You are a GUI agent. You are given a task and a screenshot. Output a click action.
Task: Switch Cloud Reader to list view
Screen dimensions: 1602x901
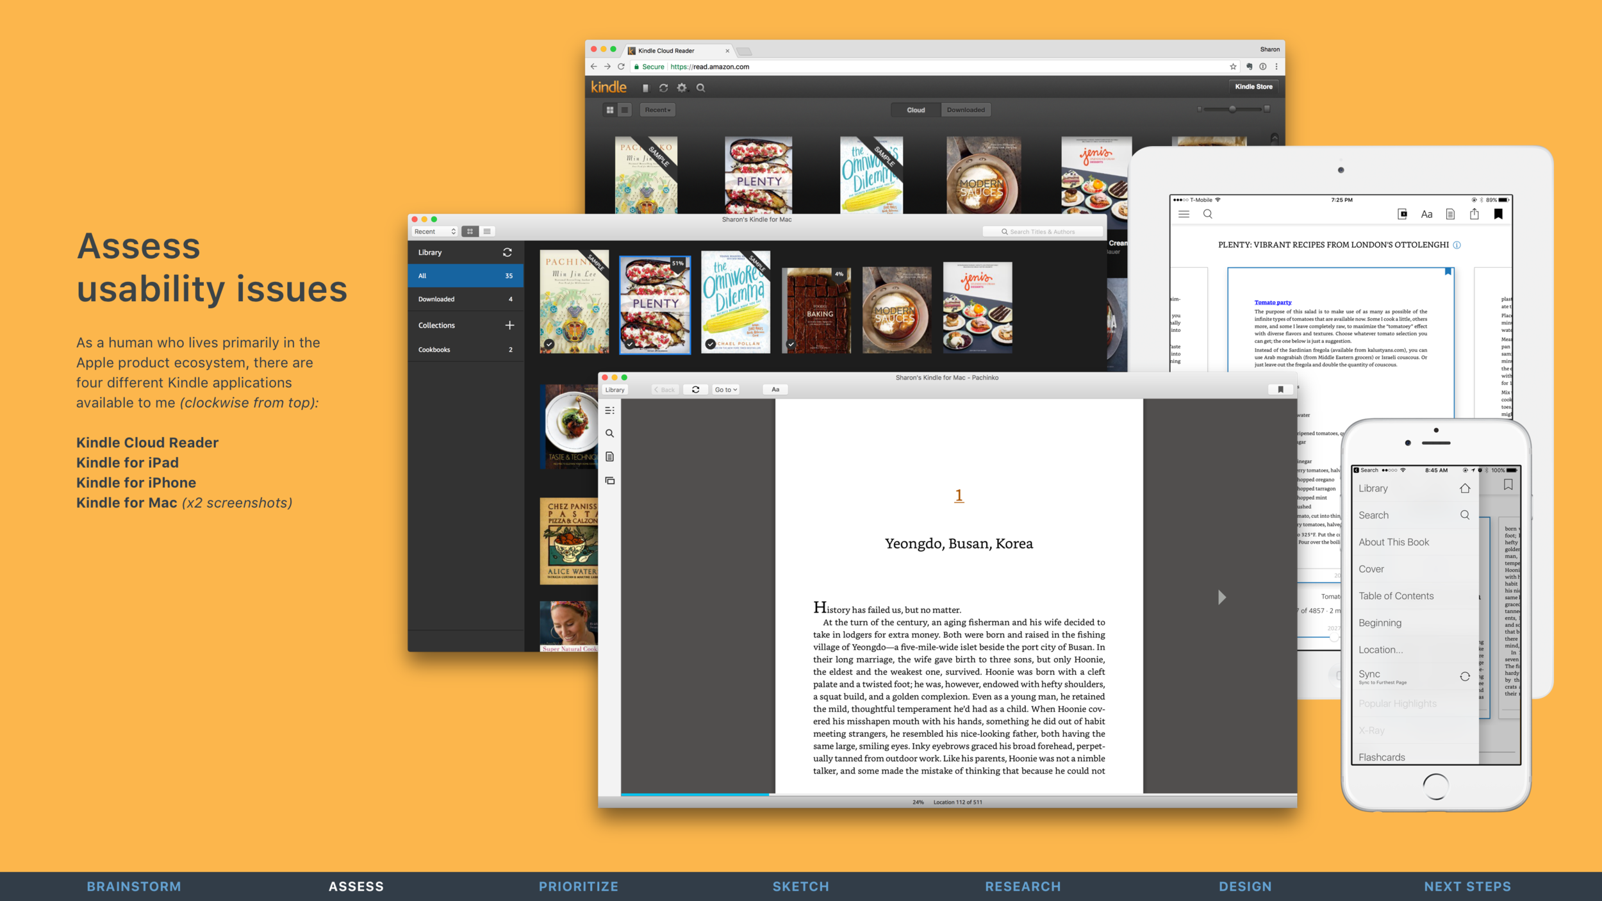click(x=624, y=110)
